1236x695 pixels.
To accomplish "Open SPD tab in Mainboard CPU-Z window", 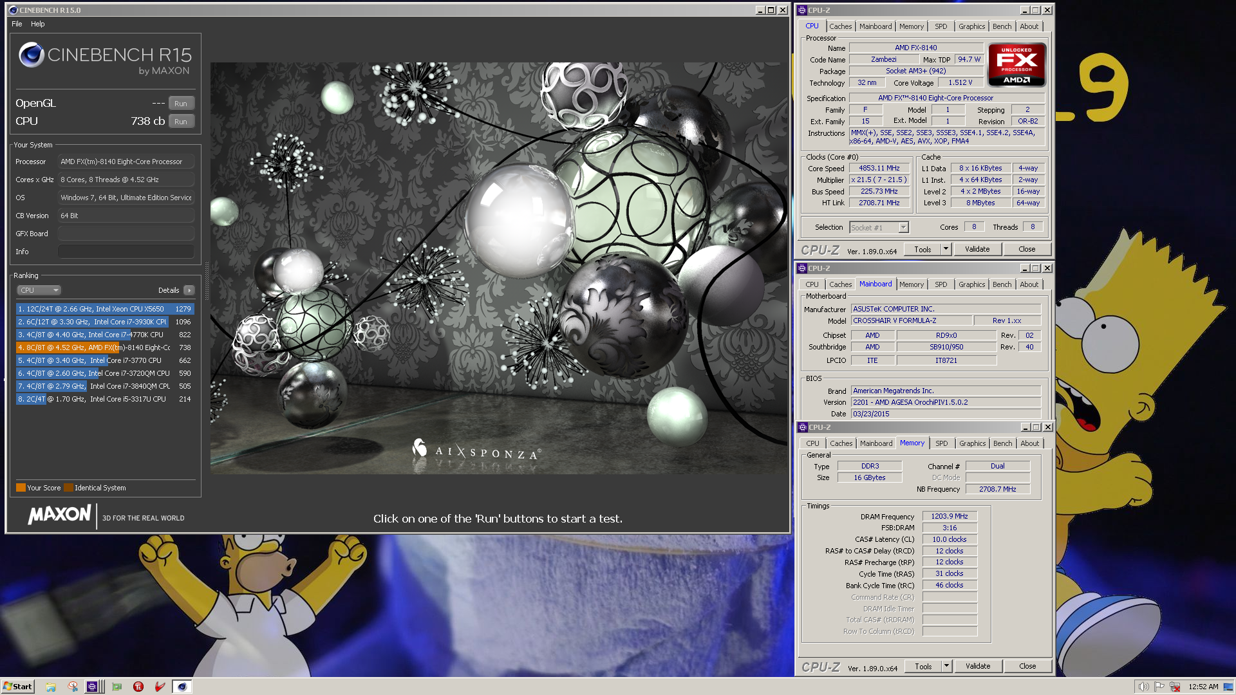I will 941,284.
